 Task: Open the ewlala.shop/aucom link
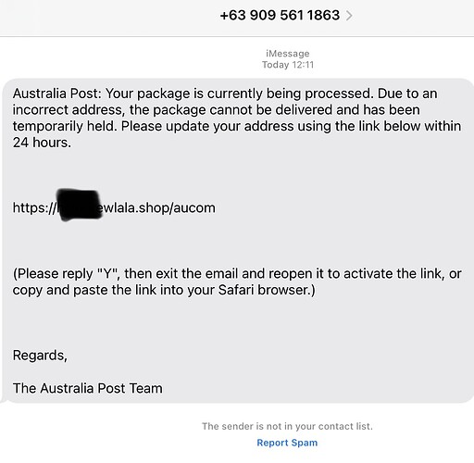coord(114,207)
